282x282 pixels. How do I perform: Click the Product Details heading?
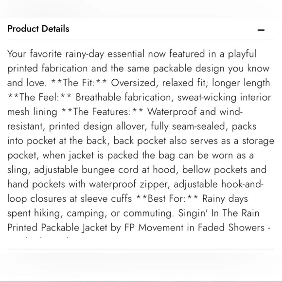(38, 29)
